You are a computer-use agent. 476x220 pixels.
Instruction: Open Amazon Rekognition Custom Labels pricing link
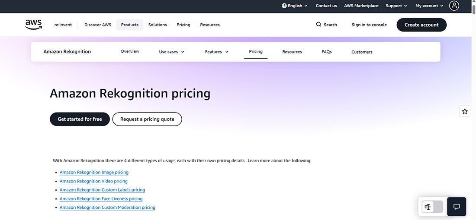(x=102, y=190)
